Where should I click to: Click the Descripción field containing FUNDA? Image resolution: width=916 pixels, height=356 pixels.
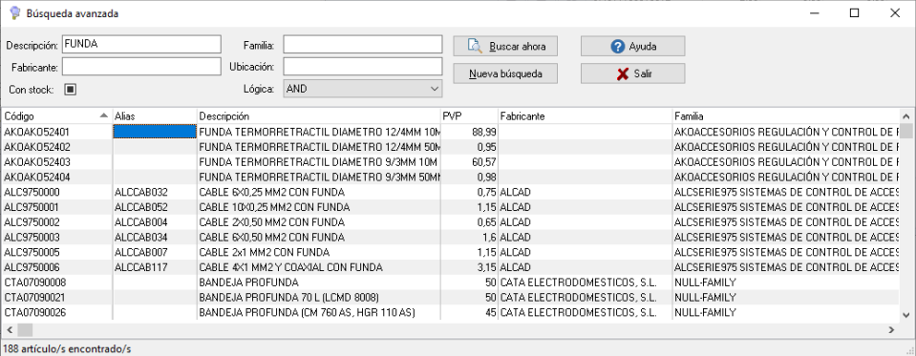tap(141, 44)
